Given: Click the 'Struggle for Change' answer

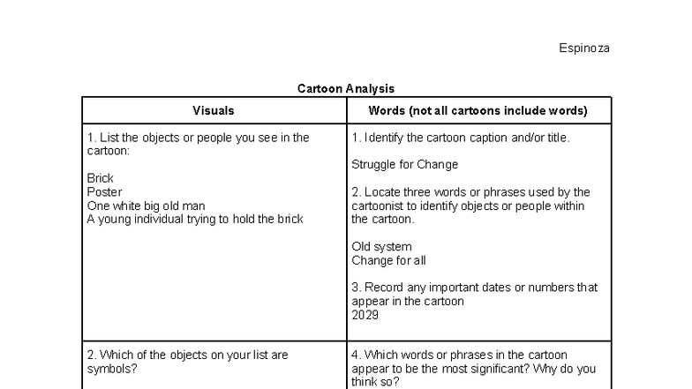Looking at the screenshot, I should tap(404, 164).
